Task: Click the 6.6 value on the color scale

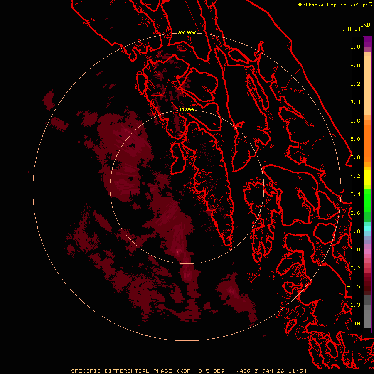Action: pos(355,121)
